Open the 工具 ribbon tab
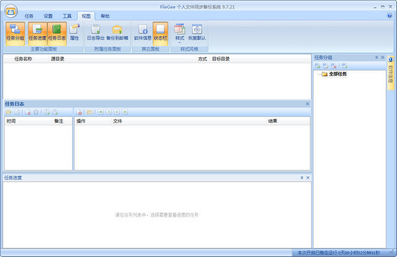397x257 pixels. pyautogui.click(x=67, y=16)
